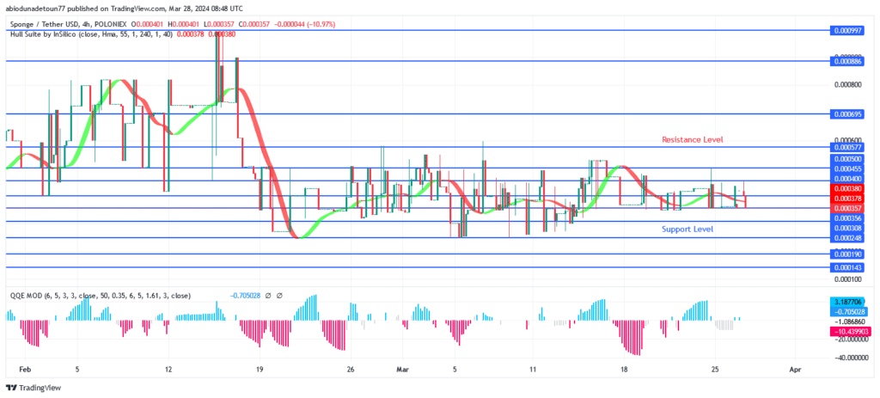Select the 0.000190 price level label
880x398 pixels.
click(x=846, y=254)
